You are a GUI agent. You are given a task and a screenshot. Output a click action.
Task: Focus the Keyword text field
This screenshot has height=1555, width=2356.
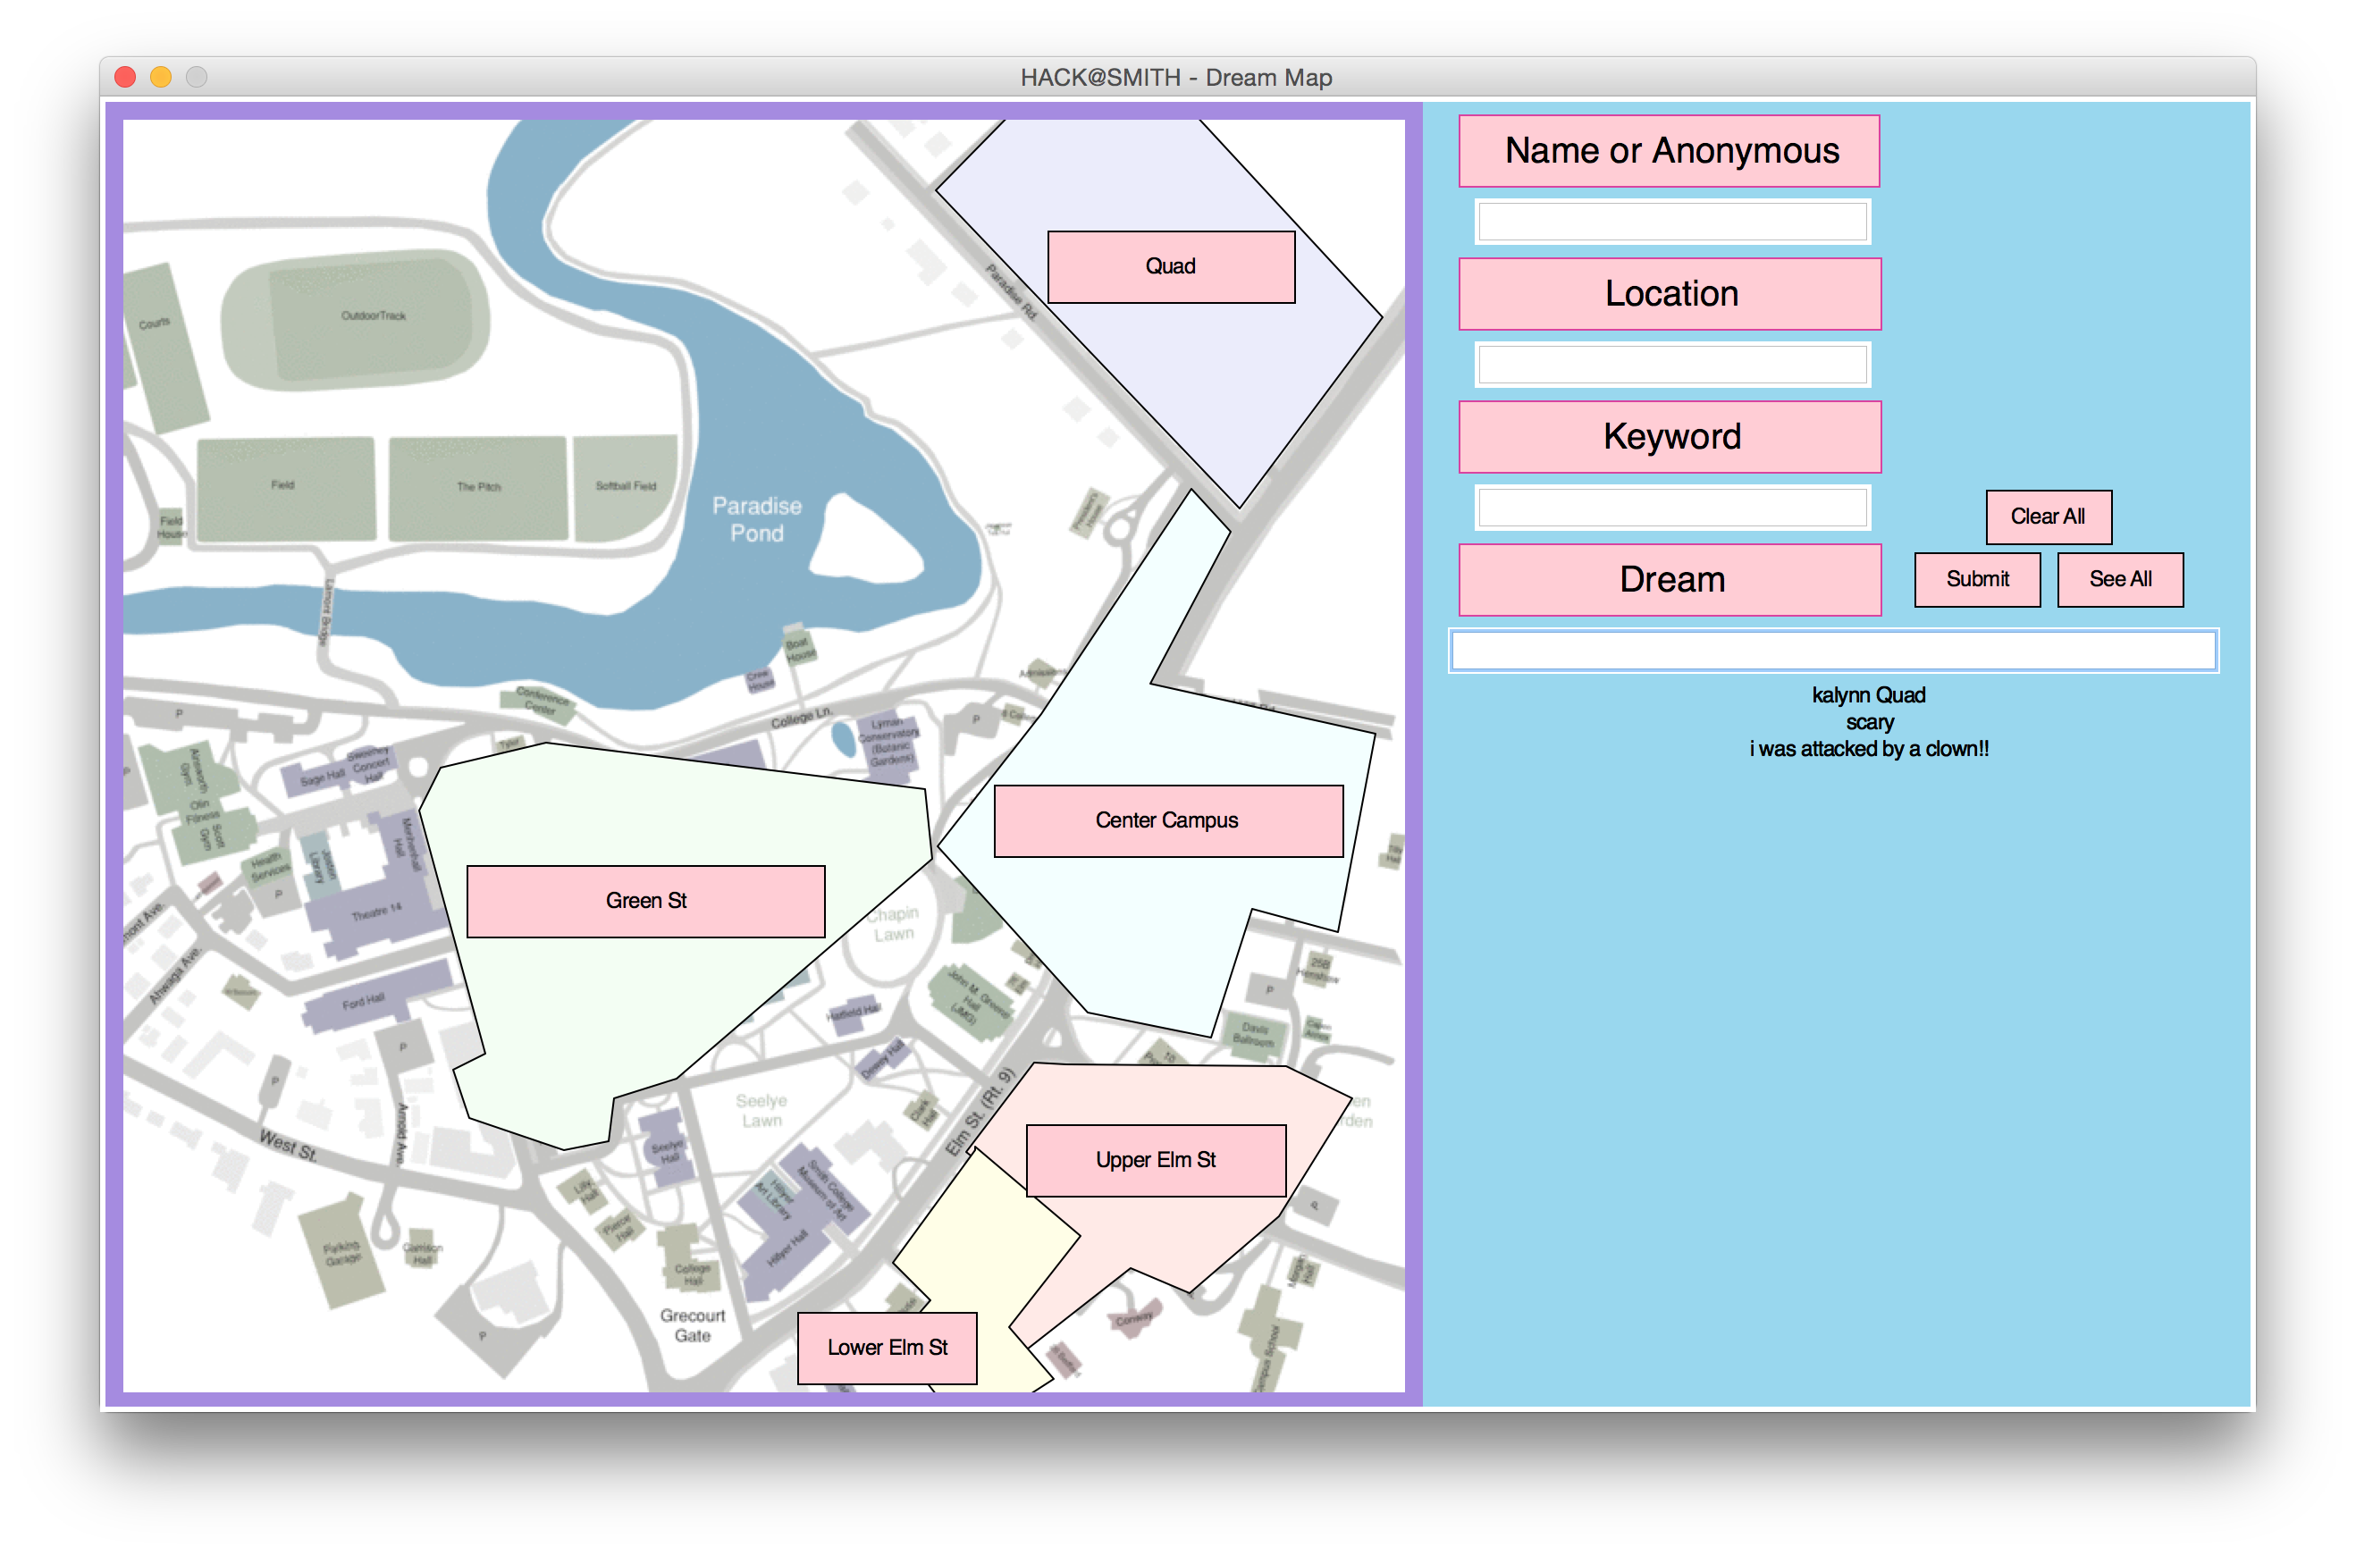(1671, 508)
